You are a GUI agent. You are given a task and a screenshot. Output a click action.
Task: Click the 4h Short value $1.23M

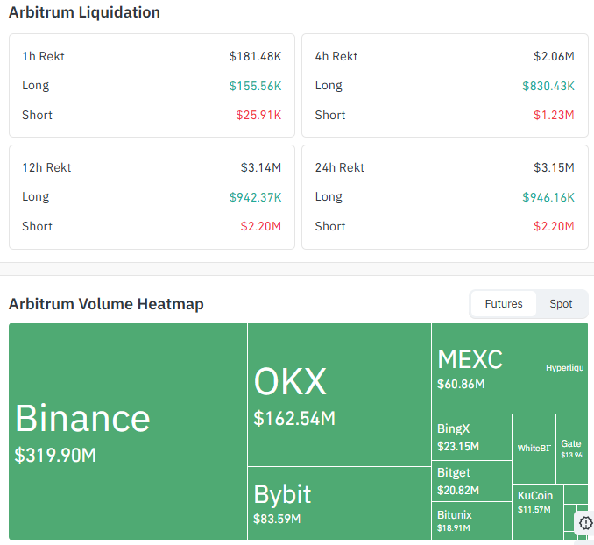pos(554,115)
